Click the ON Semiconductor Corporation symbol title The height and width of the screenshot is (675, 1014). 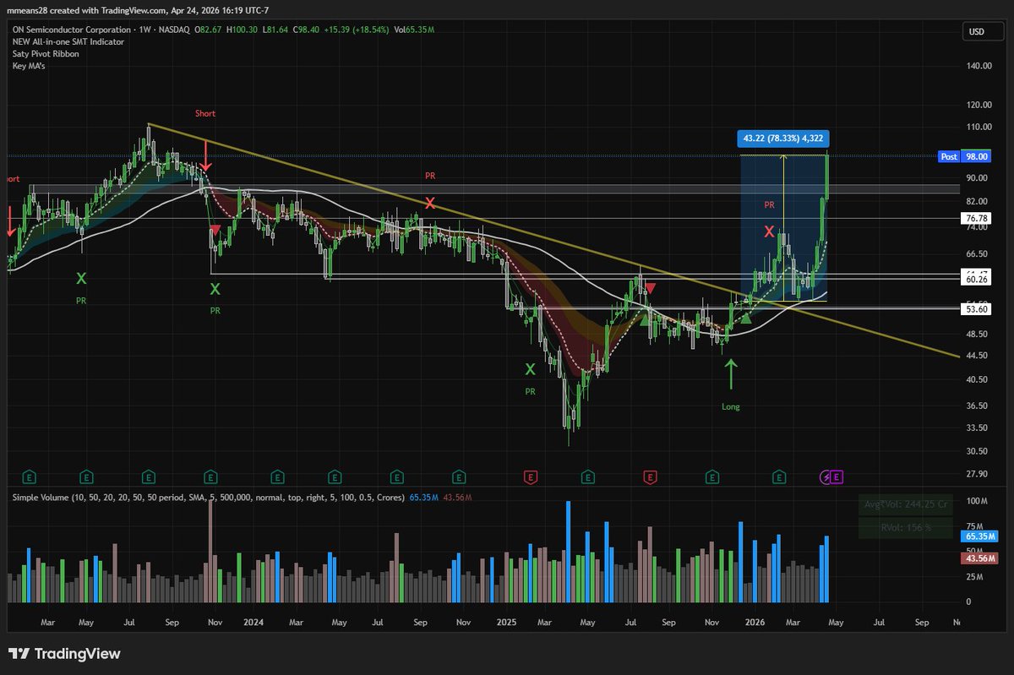point(74,30)
